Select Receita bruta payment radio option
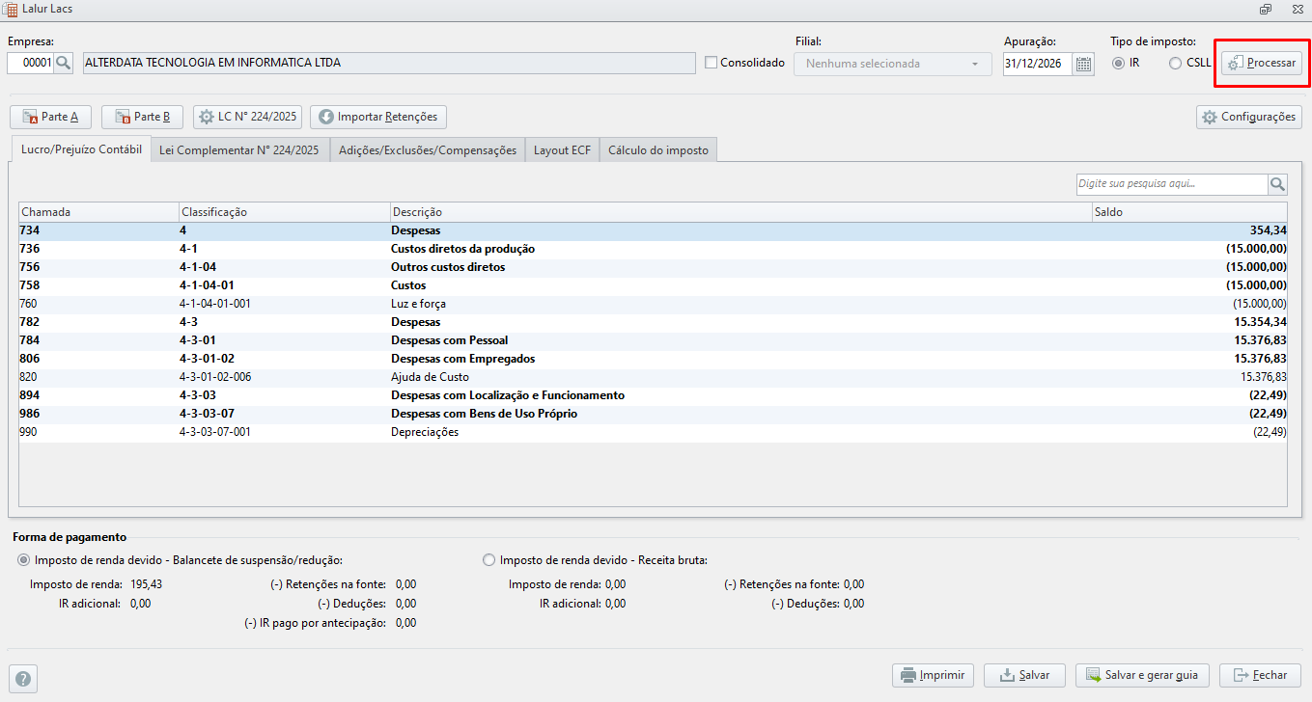This screenshot has height=702, width=1312. 489,560
